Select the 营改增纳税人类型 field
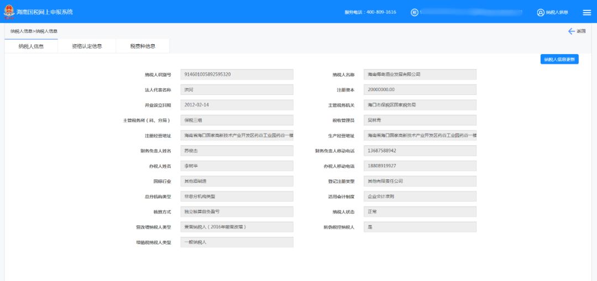 [237, 227]
